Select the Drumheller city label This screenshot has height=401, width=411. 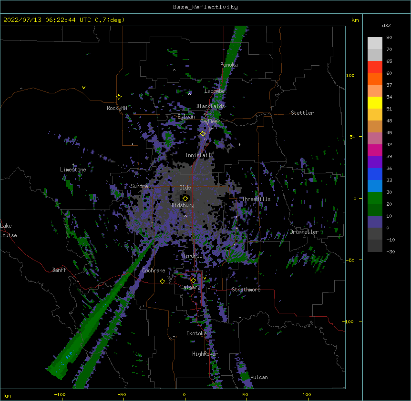(304, 232)
